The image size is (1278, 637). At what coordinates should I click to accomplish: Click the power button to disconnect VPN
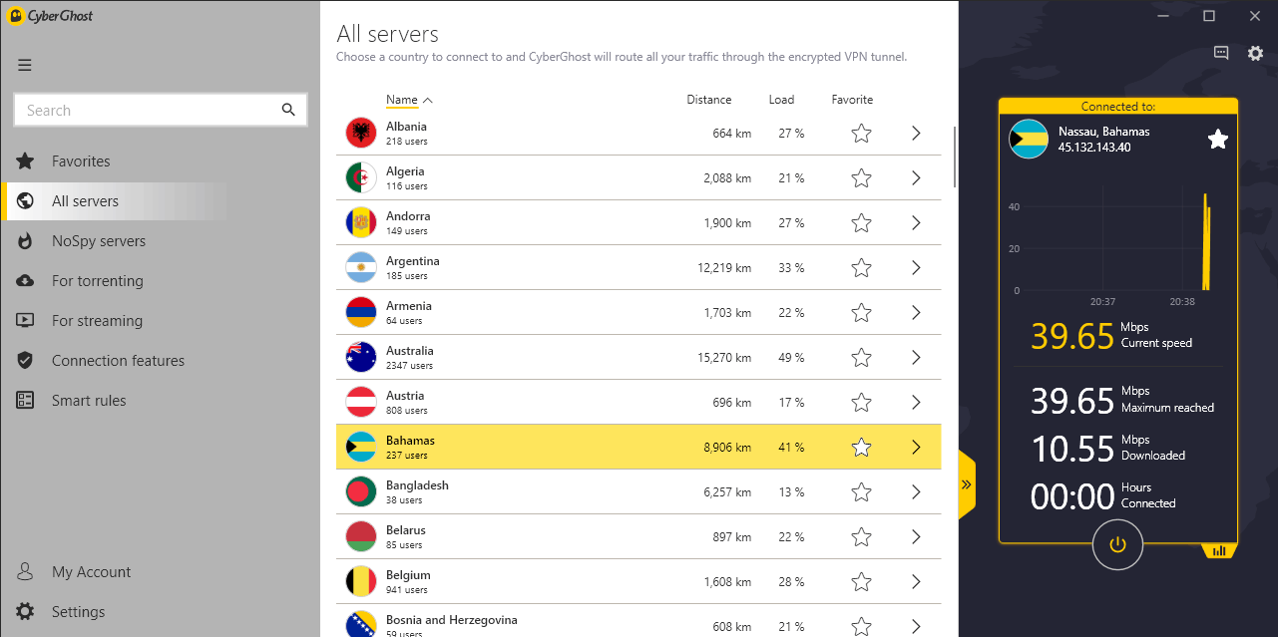pyautogui.click(x=1117, y=544)
